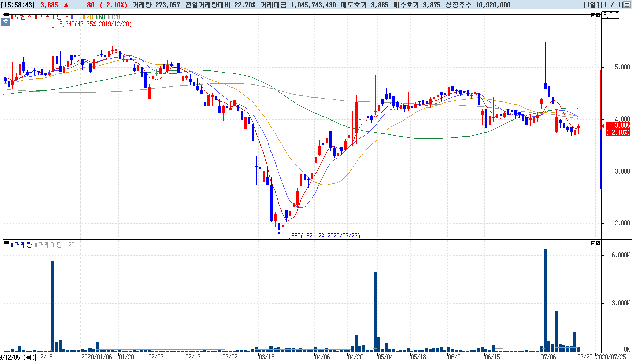The image size is (633, 361).
Task: Click the low marker 1,860(-52.12% 2020/03/23)
Action: point(323,236)
